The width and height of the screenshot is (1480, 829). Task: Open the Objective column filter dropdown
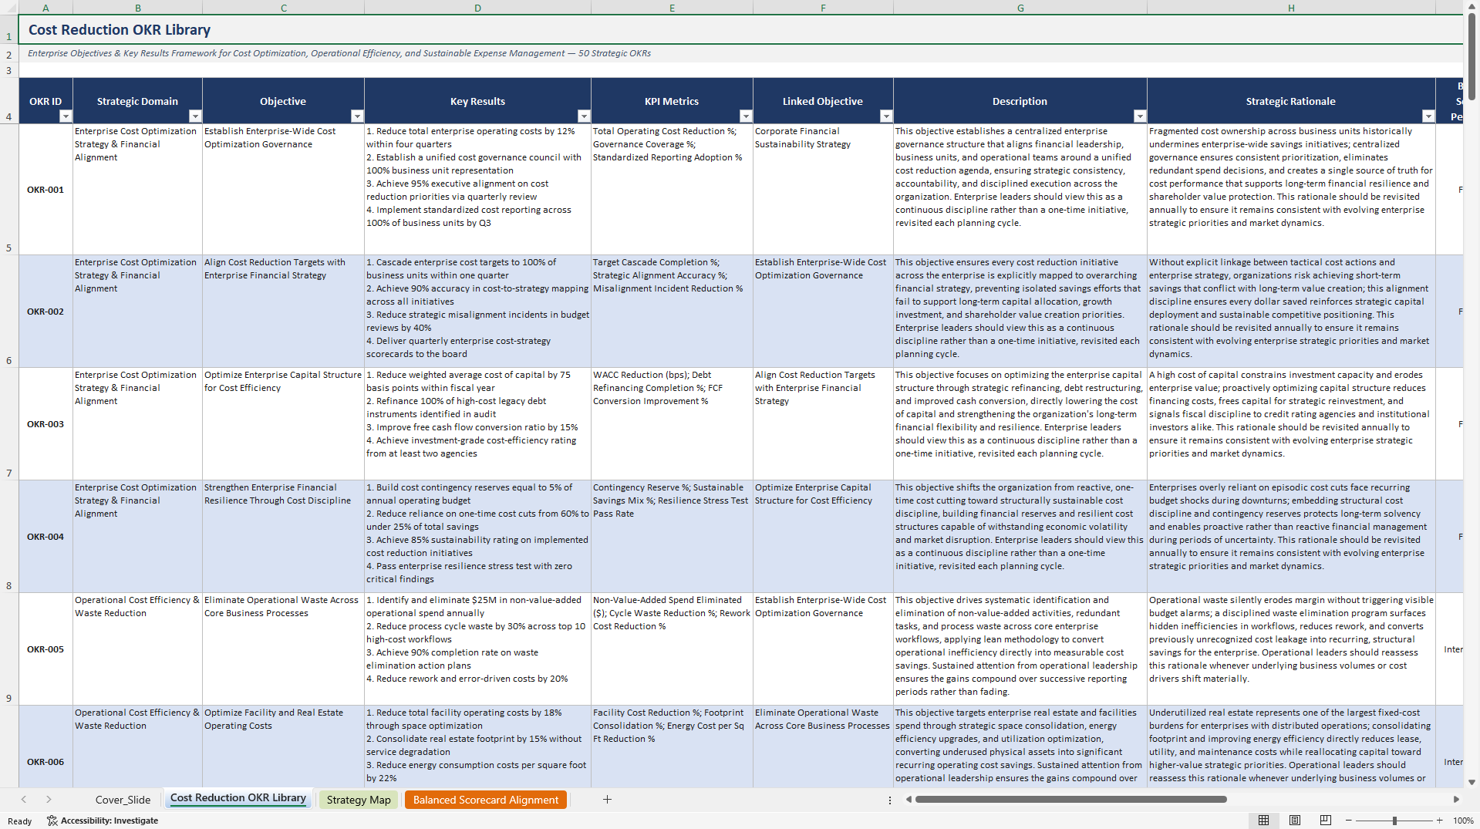357,116
